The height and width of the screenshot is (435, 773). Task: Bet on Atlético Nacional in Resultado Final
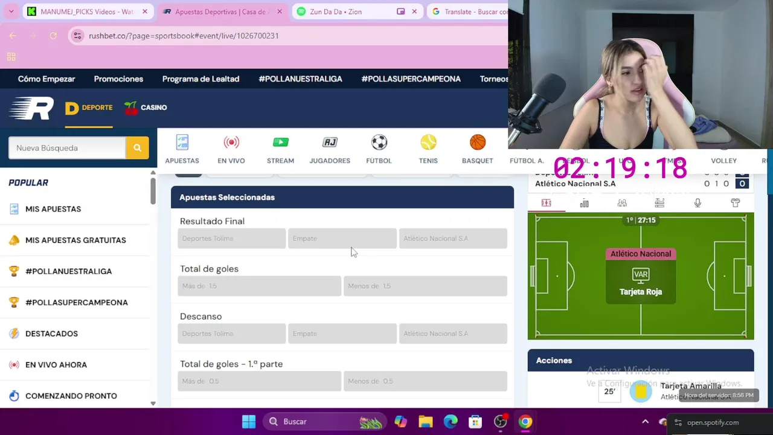pos(453,239)
